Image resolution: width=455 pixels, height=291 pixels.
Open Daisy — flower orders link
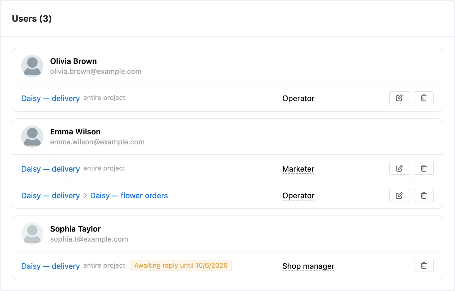(x=129, y=195)
